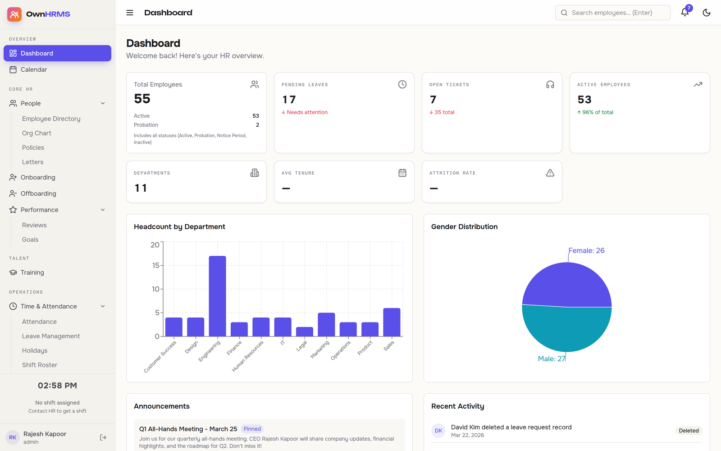Click the Training graduation cap icon
The image size is (721, 451).
point(13,272)
